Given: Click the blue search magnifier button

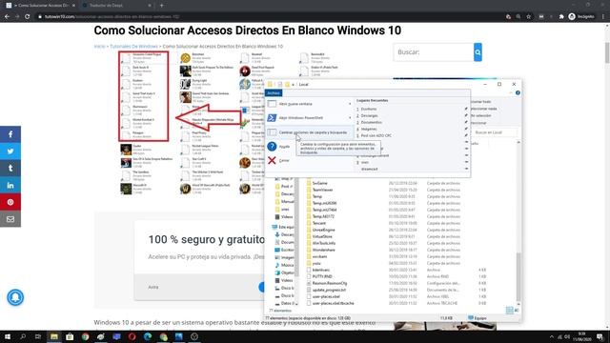Looking at the screenshot, I should coord(478,52).
